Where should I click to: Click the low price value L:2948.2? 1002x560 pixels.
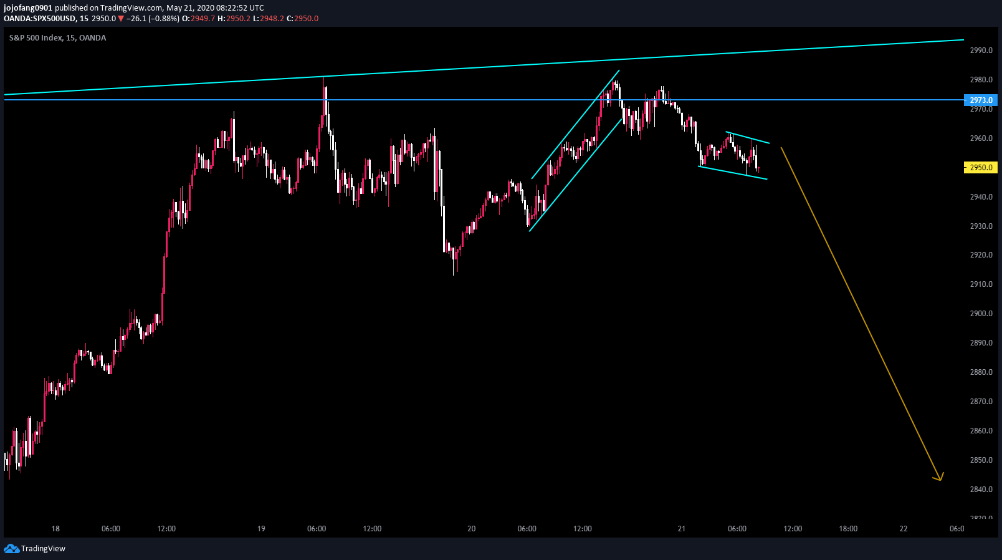(268, 19)
